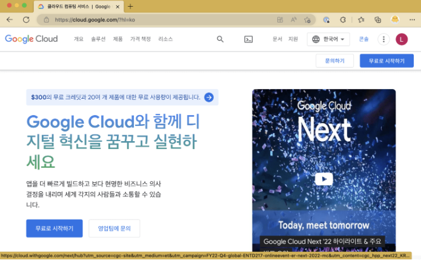Go back with the browser back arrow

10,19
